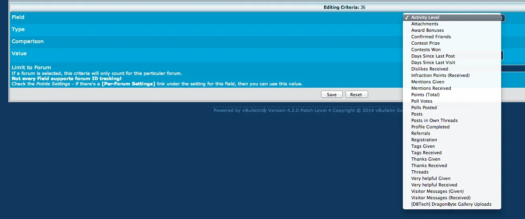Select Visitor Messages (Given) entry
The image size is (525, 219).
tap(452, 191)
